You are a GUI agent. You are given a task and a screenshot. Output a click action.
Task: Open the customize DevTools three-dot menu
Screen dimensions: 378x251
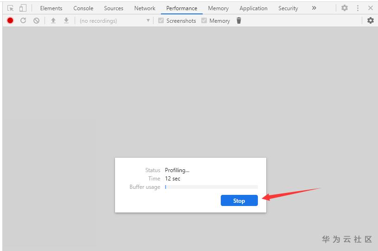click(x=358, y=8)
